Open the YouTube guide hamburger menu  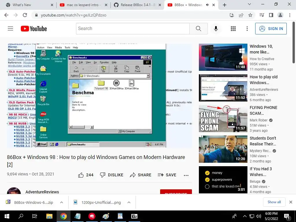10,29
